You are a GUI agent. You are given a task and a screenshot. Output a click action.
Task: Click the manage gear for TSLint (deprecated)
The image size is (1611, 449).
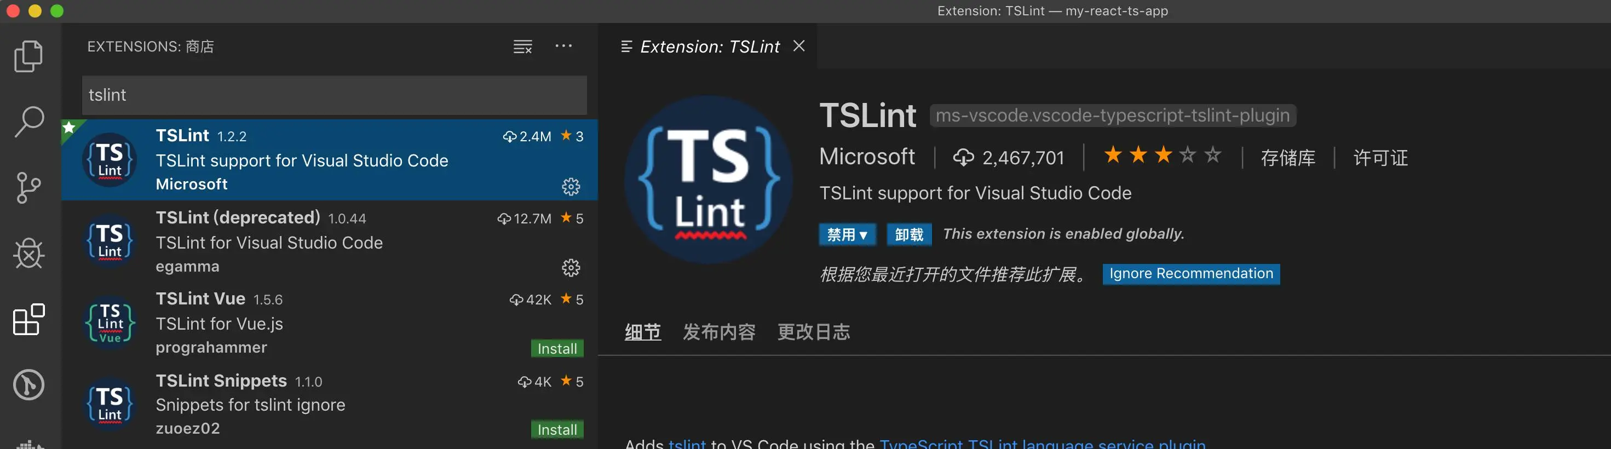(x=571, y=268)
